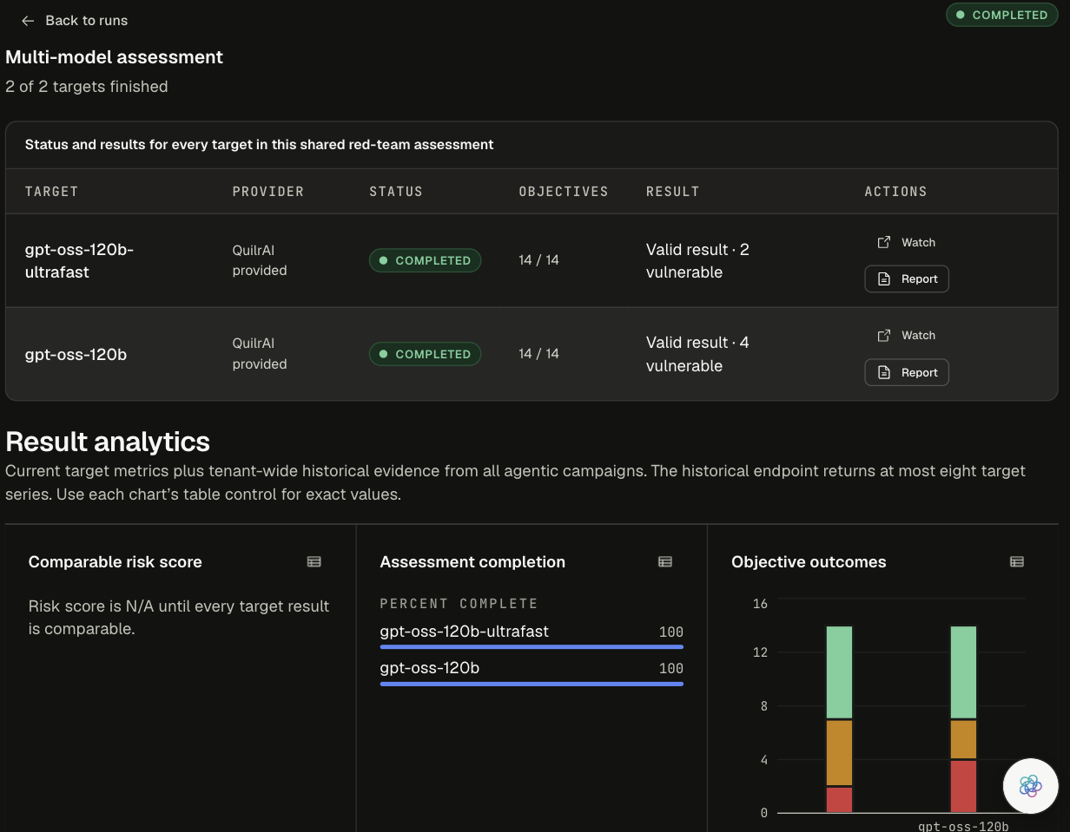The height and width of the screenshot is (832, 1070).
Task: Click 'Risk score is N/A' message
Action: (x=179, y=617)
